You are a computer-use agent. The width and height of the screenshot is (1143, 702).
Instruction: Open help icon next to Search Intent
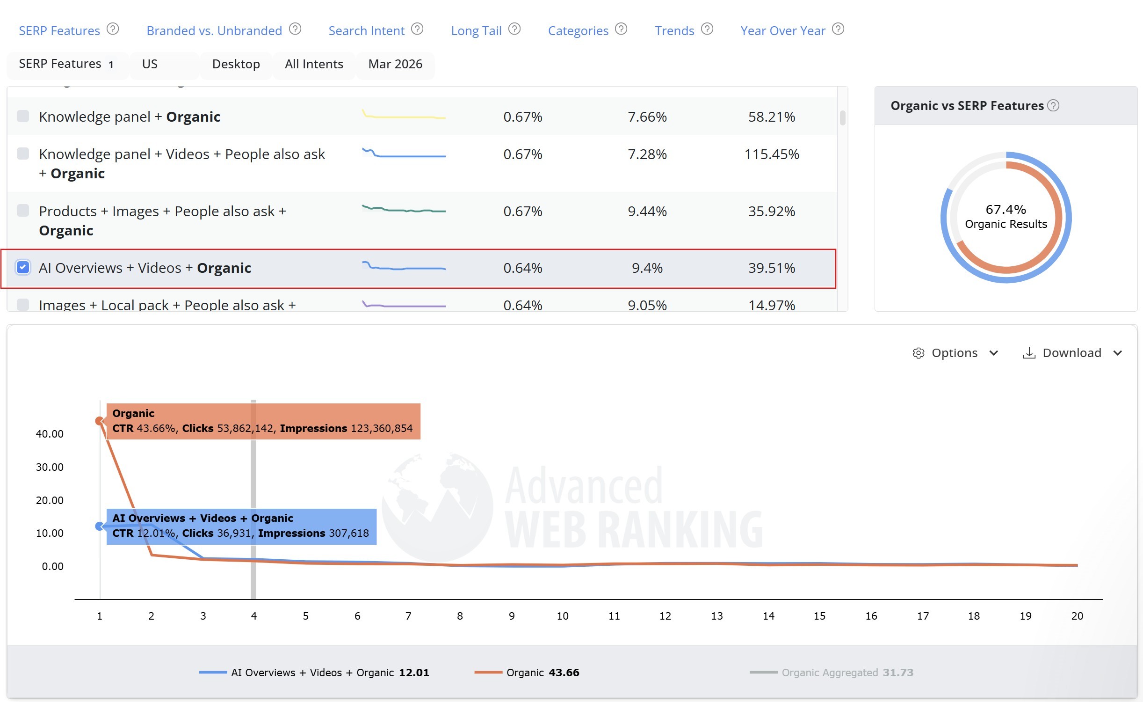(x=417, y=29)
